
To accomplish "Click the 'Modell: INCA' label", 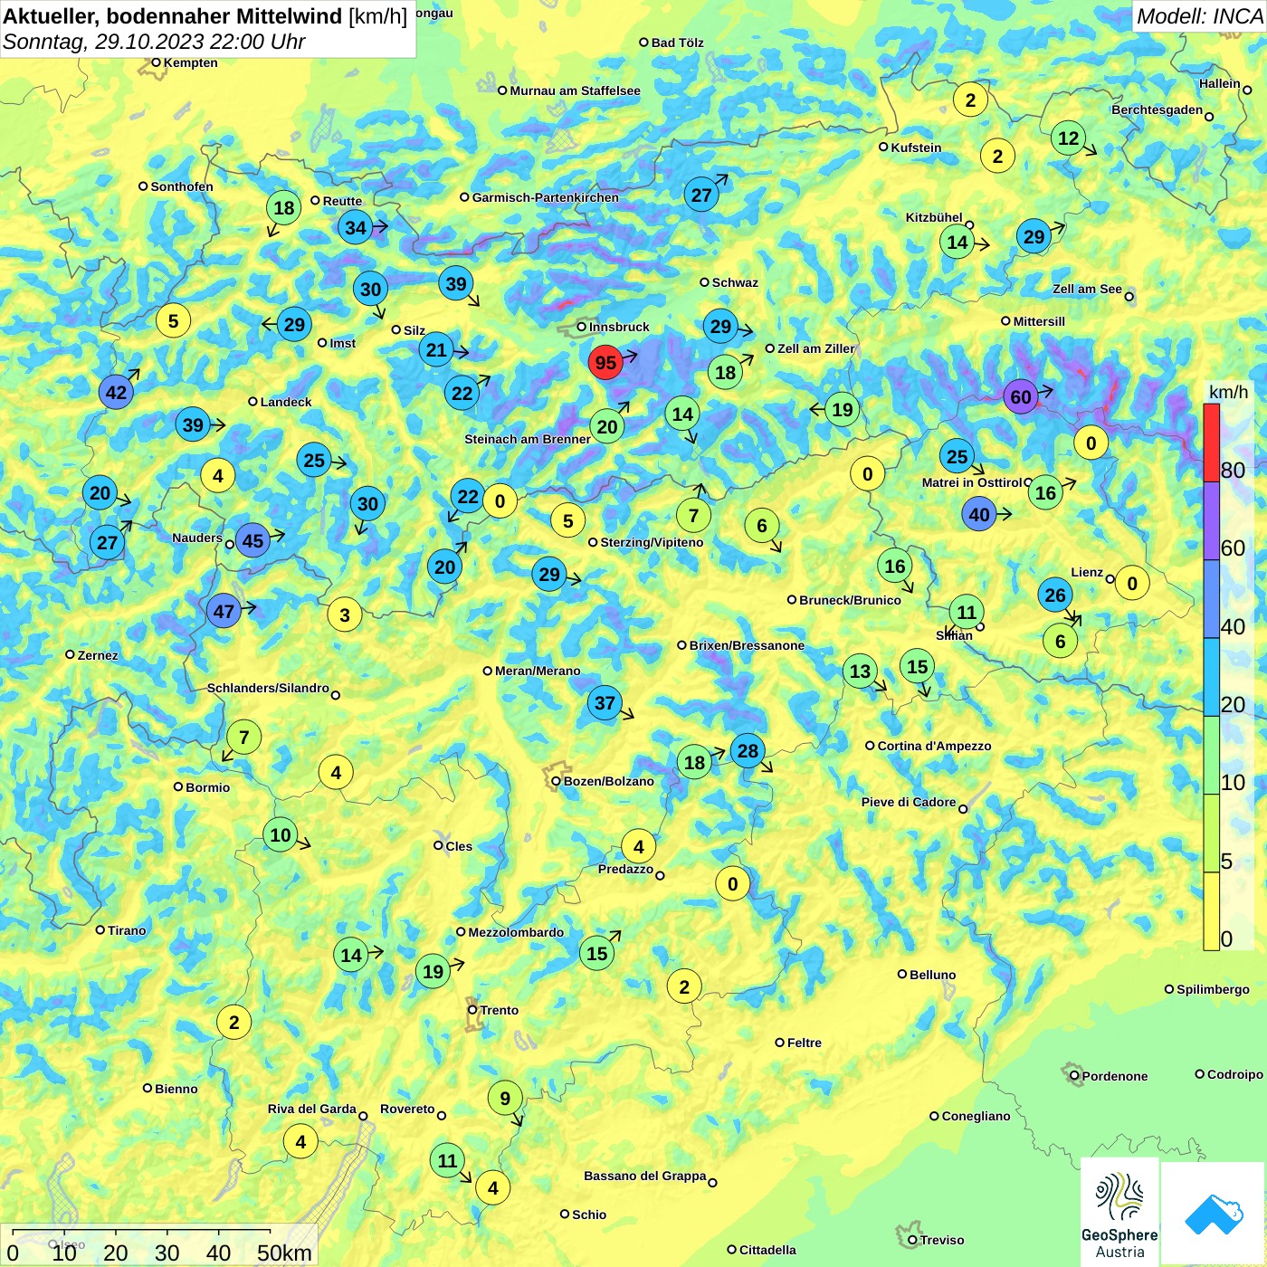I will pos(1199,16).
